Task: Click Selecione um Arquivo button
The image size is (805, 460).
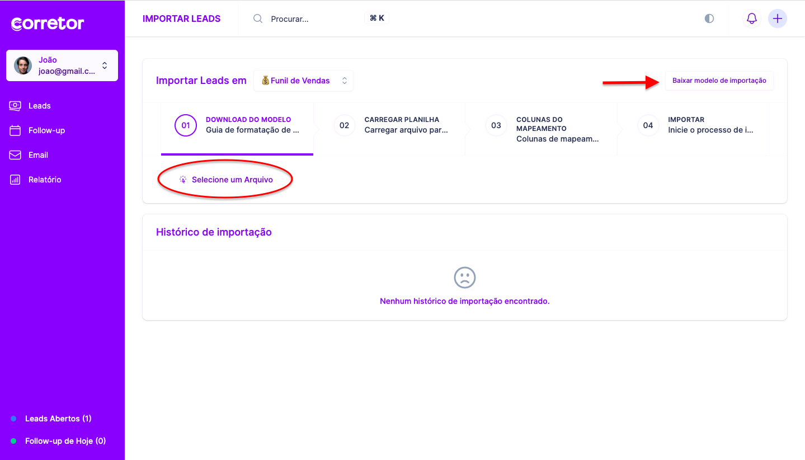Action: (226, 180)
